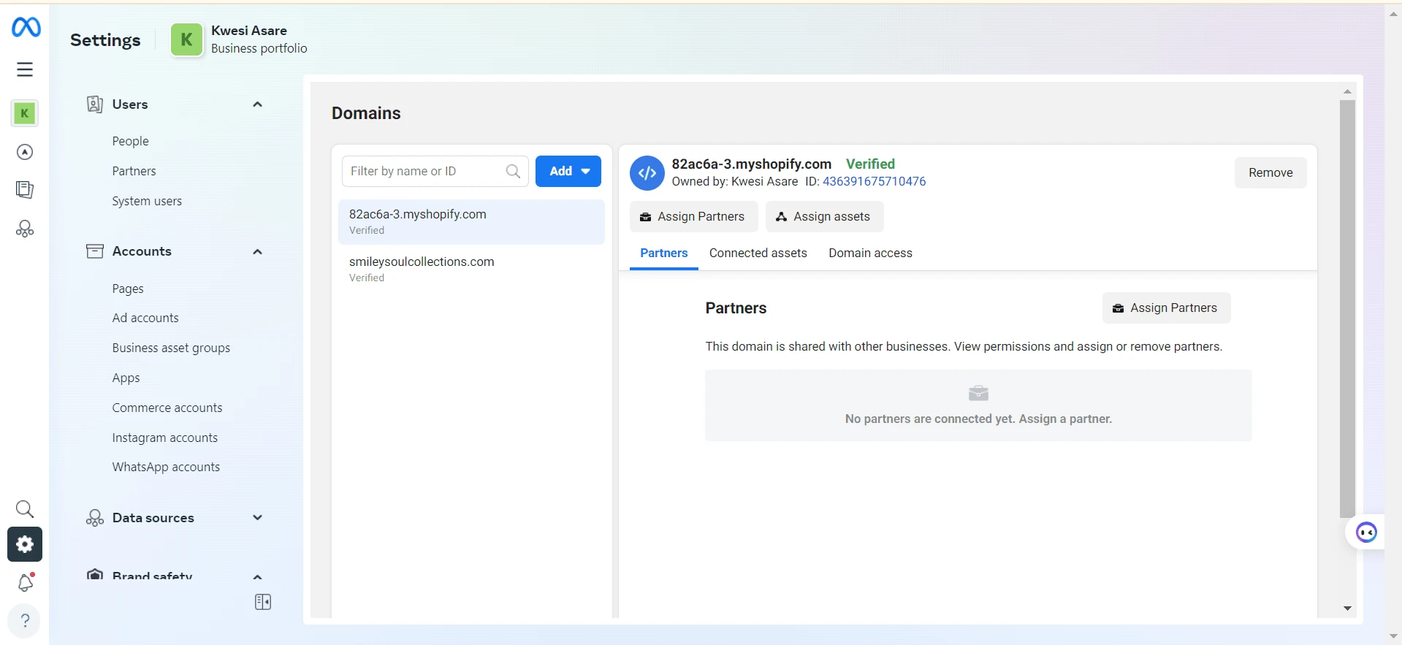Open Ad accounts
The width and height of the screenshot is (1402, 645).
tap(145, 318)
